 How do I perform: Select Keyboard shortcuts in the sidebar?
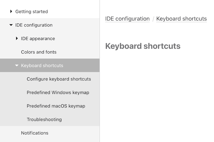point(42,66)
